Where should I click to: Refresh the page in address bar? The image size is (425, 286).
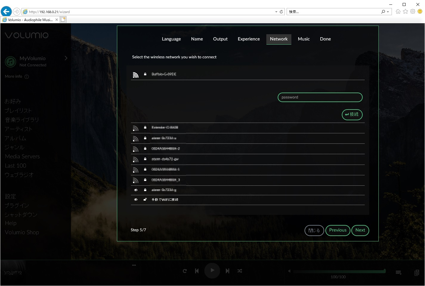point(281,12)
